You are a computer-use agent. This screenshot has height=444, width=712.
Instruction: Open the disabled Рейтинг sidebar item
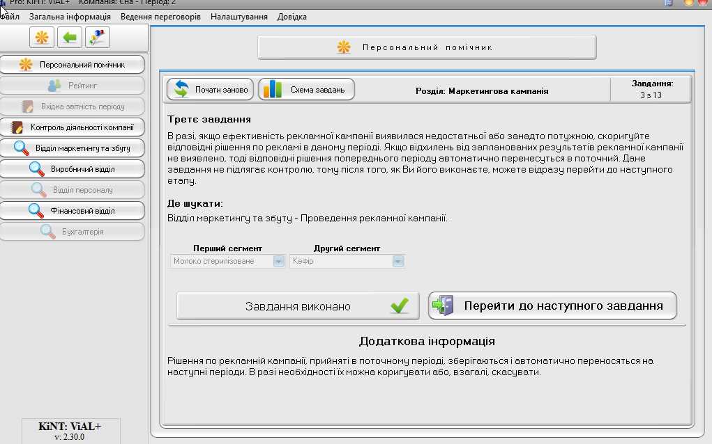coord(73,86)
